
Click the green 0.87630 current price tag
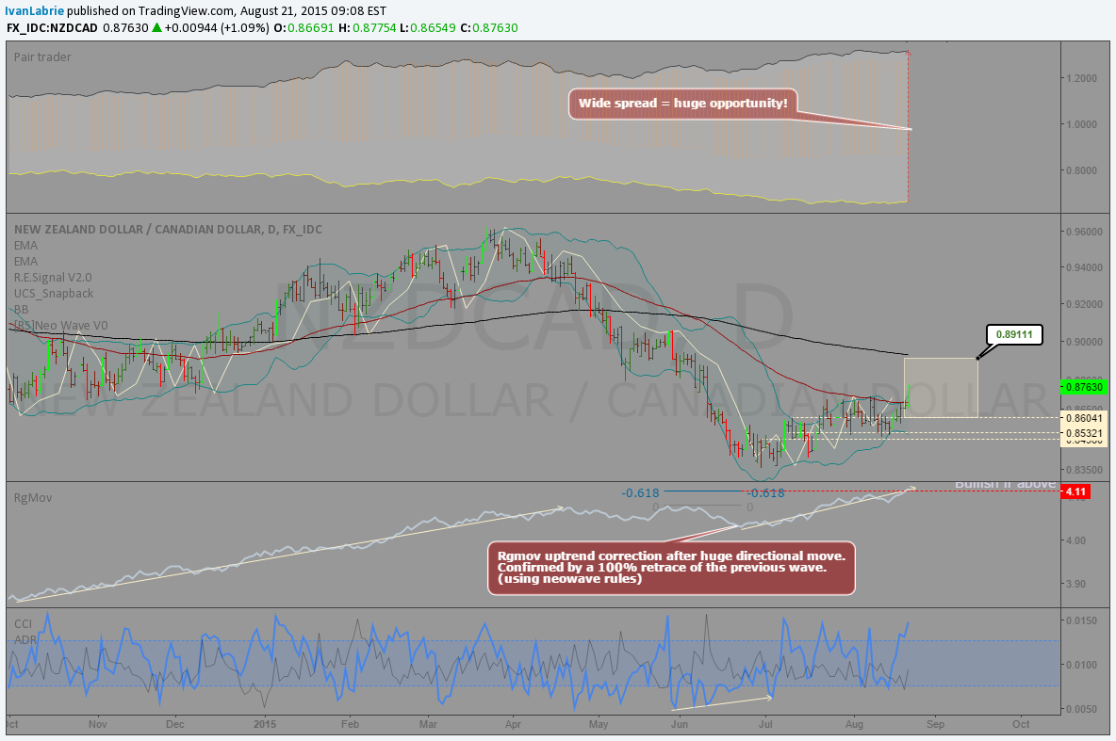(1084, 388)
